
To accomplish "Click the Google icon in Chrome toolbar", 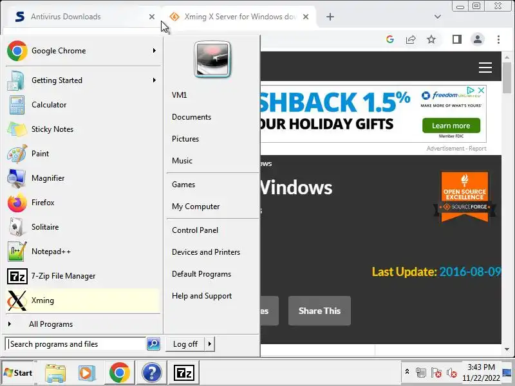I will coord(390,39).
